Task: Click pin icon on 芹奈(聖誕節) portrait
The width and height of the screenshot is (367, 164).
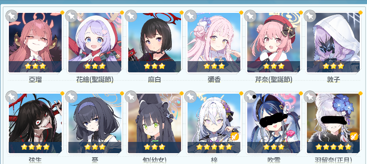Action: pyautogui.click(x=250, y=16)
